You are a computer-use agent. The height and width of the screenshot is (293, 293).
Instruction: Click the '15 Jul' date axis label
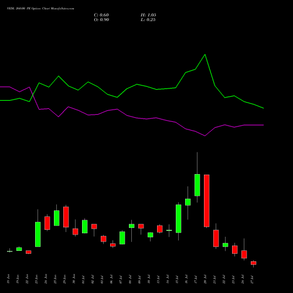[x=177, y=279]
